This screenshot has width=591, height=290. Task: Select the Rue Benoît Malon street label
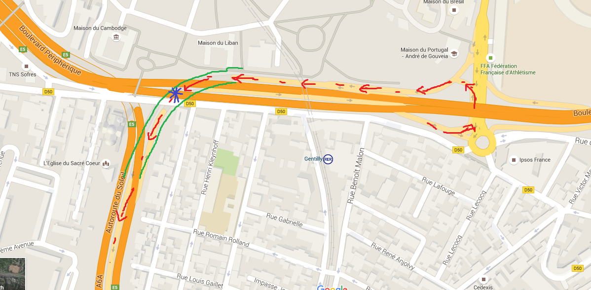click(357, 176)
